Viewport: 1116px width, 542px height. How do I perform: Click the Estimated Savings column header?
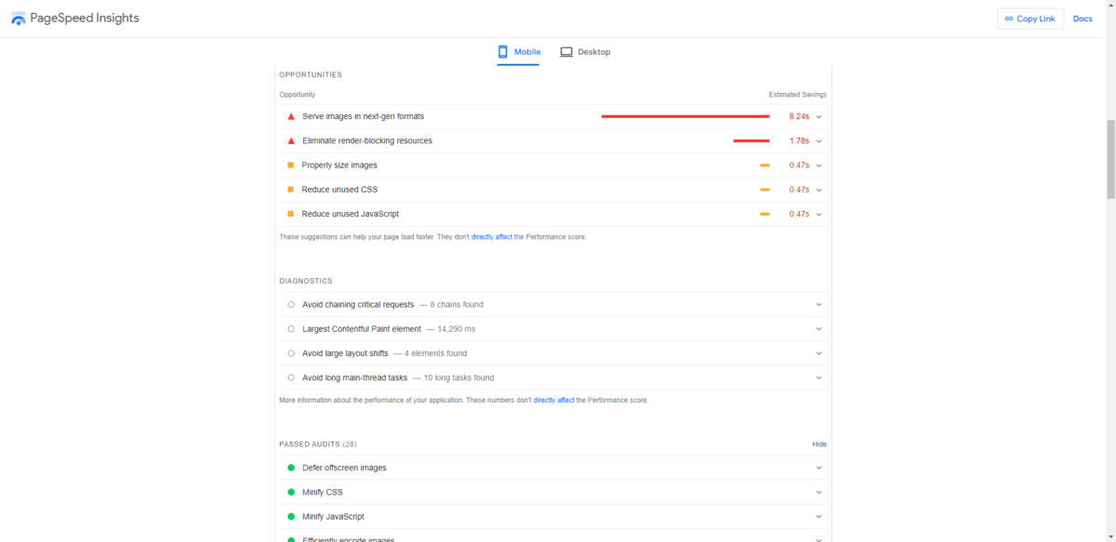click(x=798, y=95)
